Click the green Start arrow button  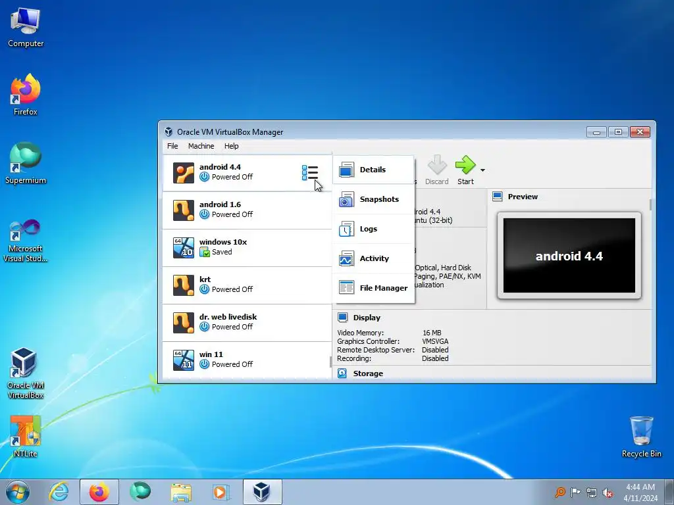click(465, 170)
